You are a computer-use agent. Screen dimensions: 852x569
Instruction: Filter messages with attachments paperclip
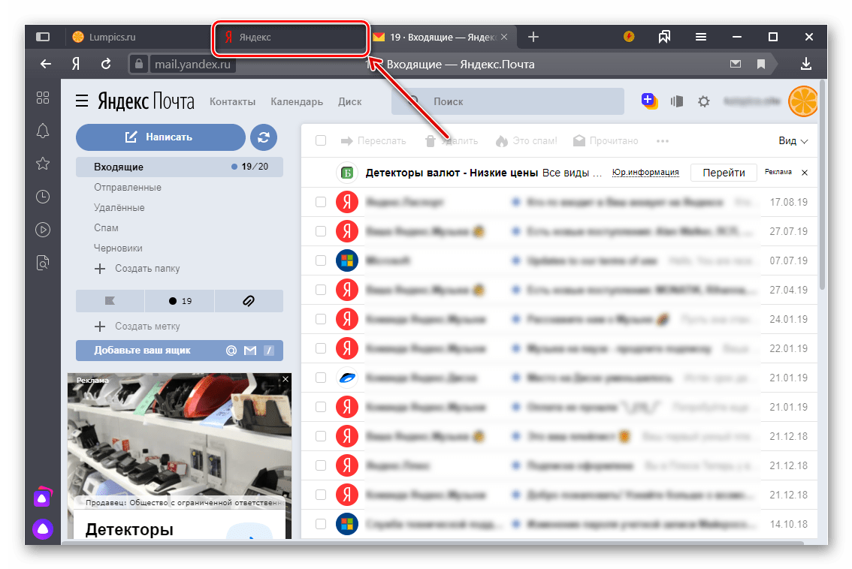tap(249, 301)
